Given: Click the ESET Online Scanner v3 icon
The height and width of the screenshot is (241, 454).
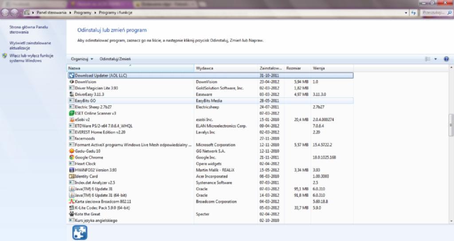Looking at the screenshot, I should [x=71, y=114].
